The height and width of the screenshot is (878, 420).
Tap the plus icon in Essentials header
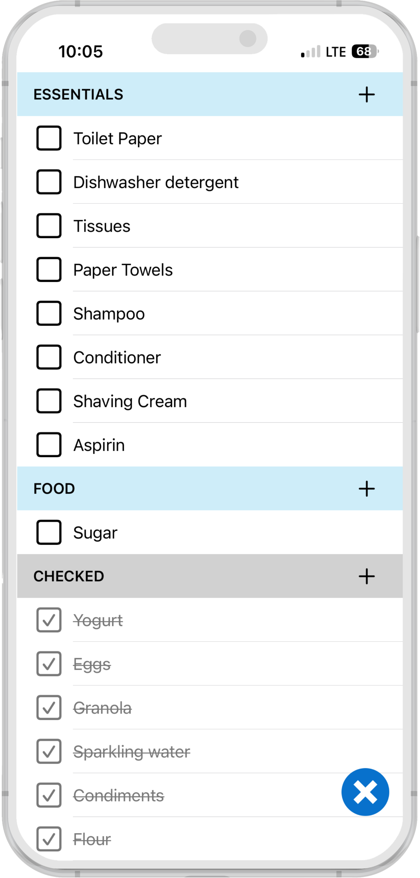[x=367, y=94]
